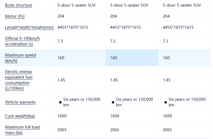
Task: Click the Body structure label link
Action: point(18,5)
